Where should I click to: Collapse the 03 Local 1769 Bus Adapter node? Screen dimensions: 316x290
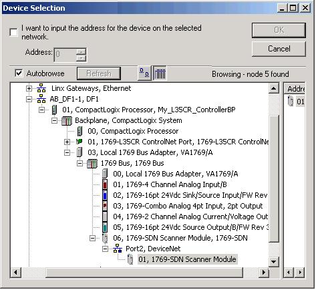pyautogui.click(x=67, y=152)
